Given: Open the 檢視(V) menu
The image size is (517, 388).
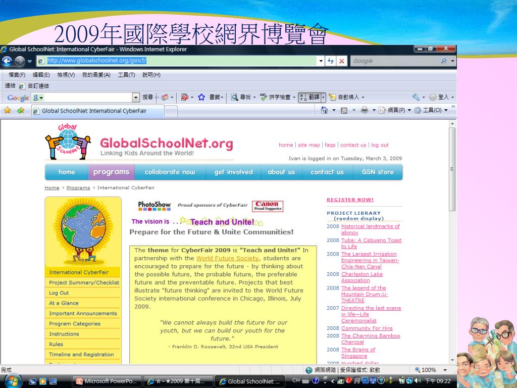Looking at the screenshot, I should pos(66,75).
